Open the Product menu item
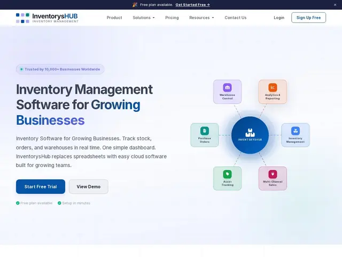This screenshot has height=257, width=342. 114,18
